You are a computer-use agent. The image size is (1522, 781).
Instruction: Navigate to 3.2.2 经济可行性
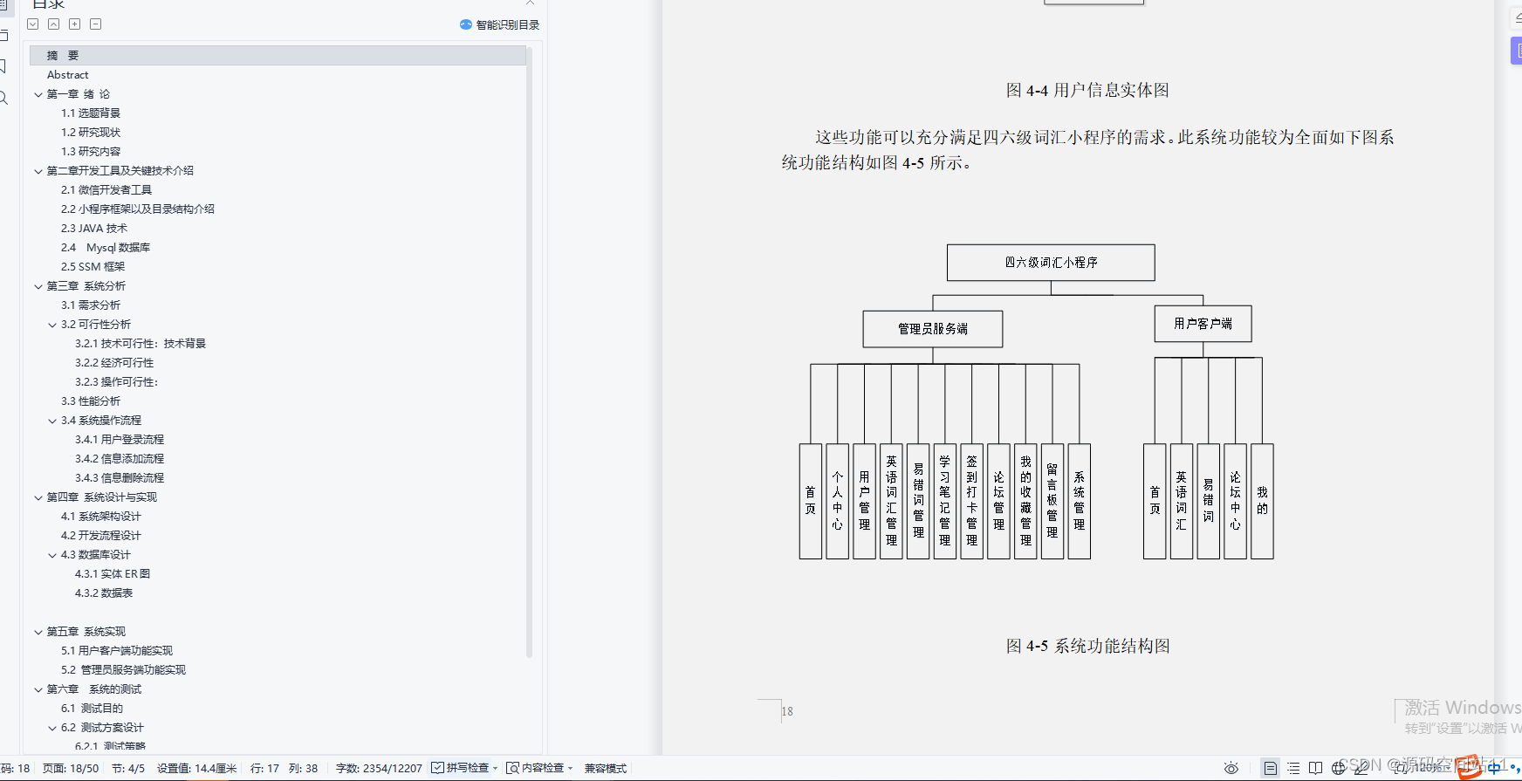pos(114,363)
